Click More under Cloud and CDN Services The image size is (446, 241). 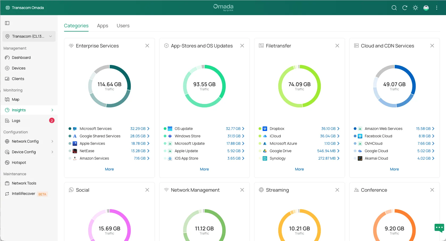(x=394, y=169)
